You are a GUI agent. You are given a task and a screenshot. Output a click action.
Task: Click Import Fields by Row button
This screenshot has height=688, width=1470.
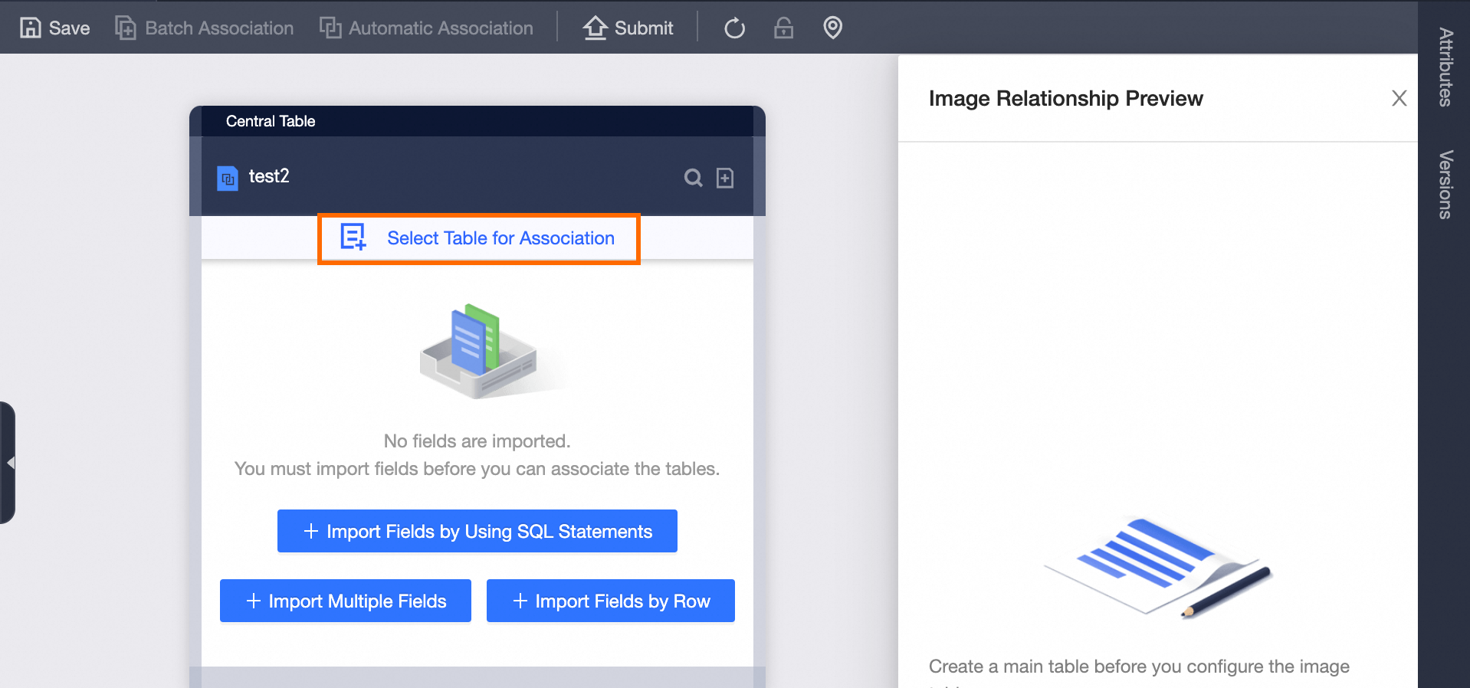tap(611, 601)
